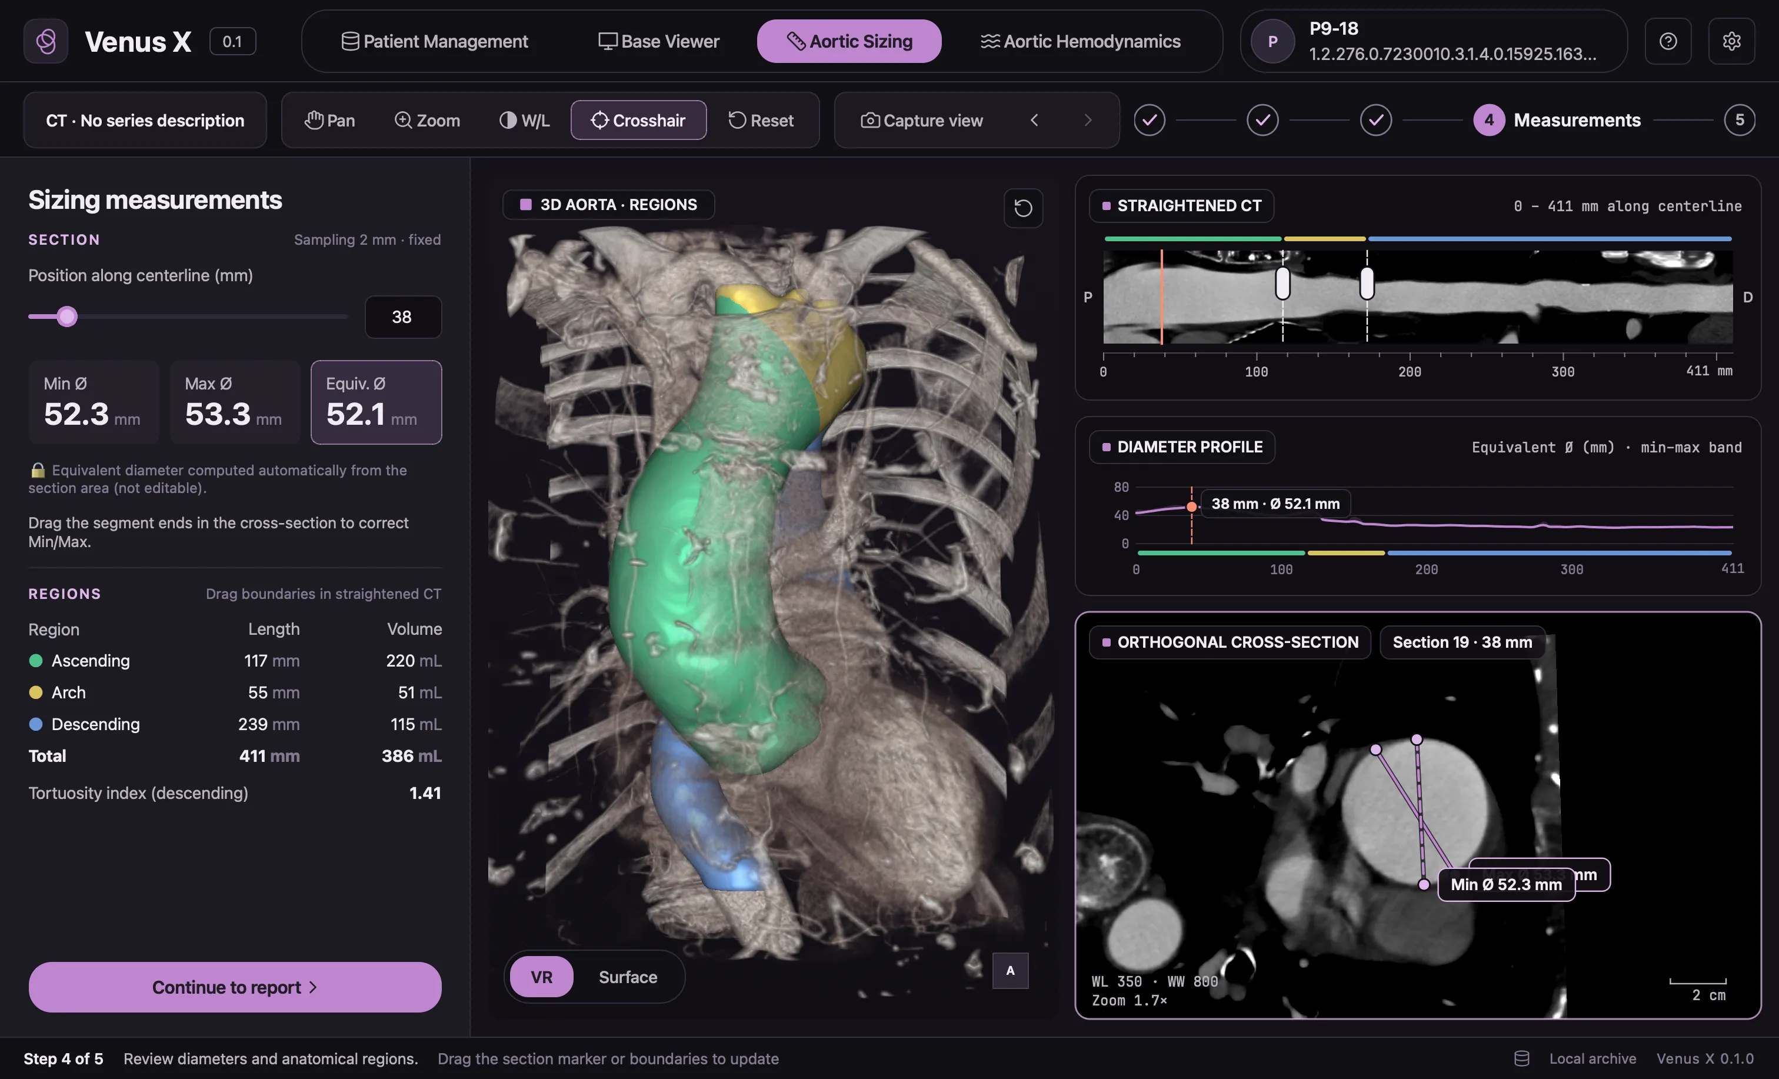Select the Zoom tool
This screenshot has width=1779, height=1079.
[x=428, y=120]
